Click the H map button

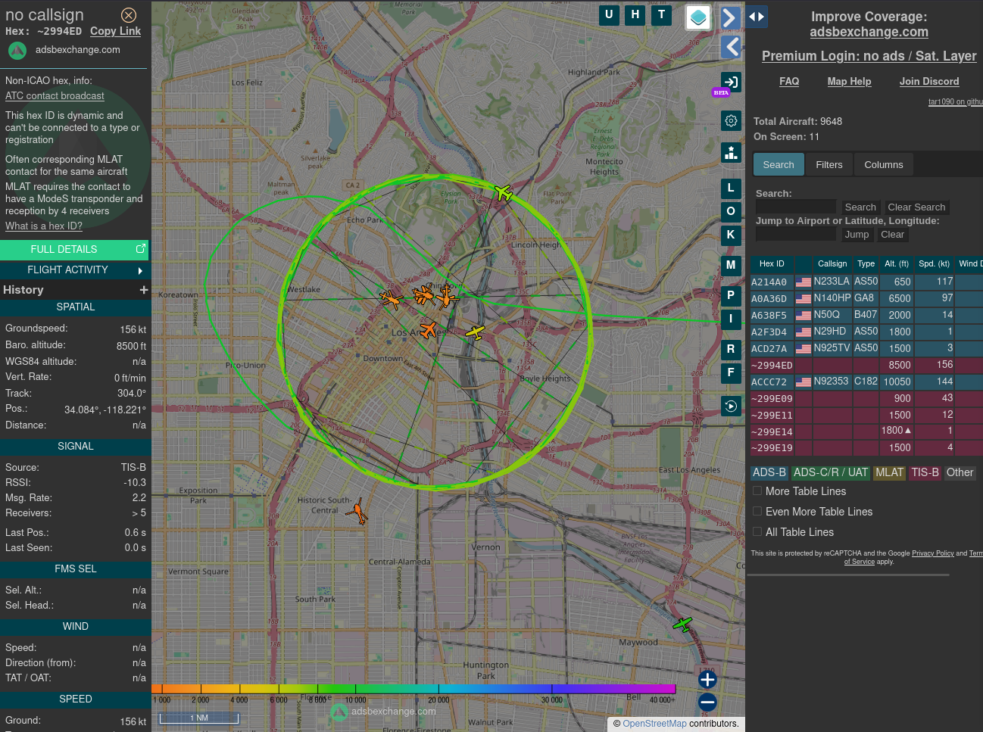coord(635,15)
